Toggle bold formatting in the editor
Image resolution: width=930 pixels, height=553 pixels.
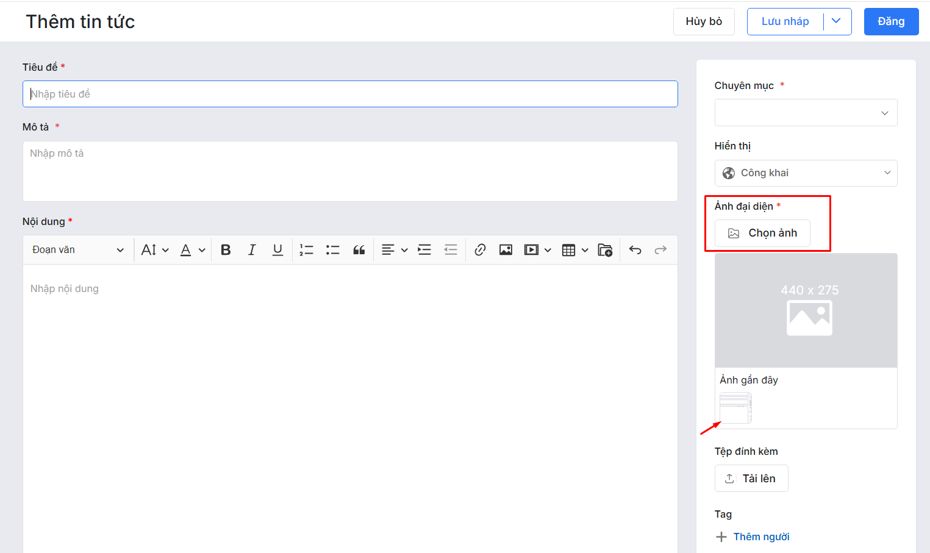tap(226, 250)
